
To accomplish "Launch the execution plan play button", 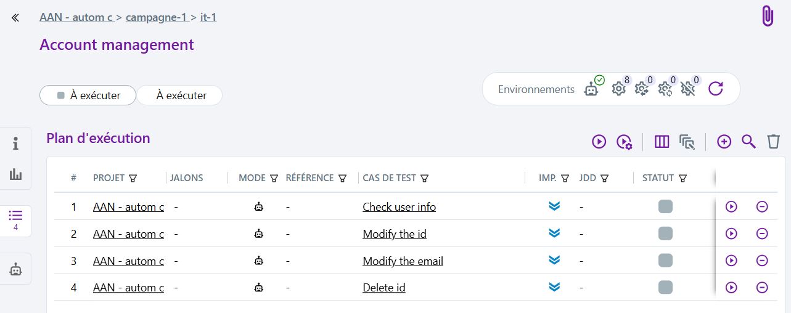I will [x=599, y=142].
